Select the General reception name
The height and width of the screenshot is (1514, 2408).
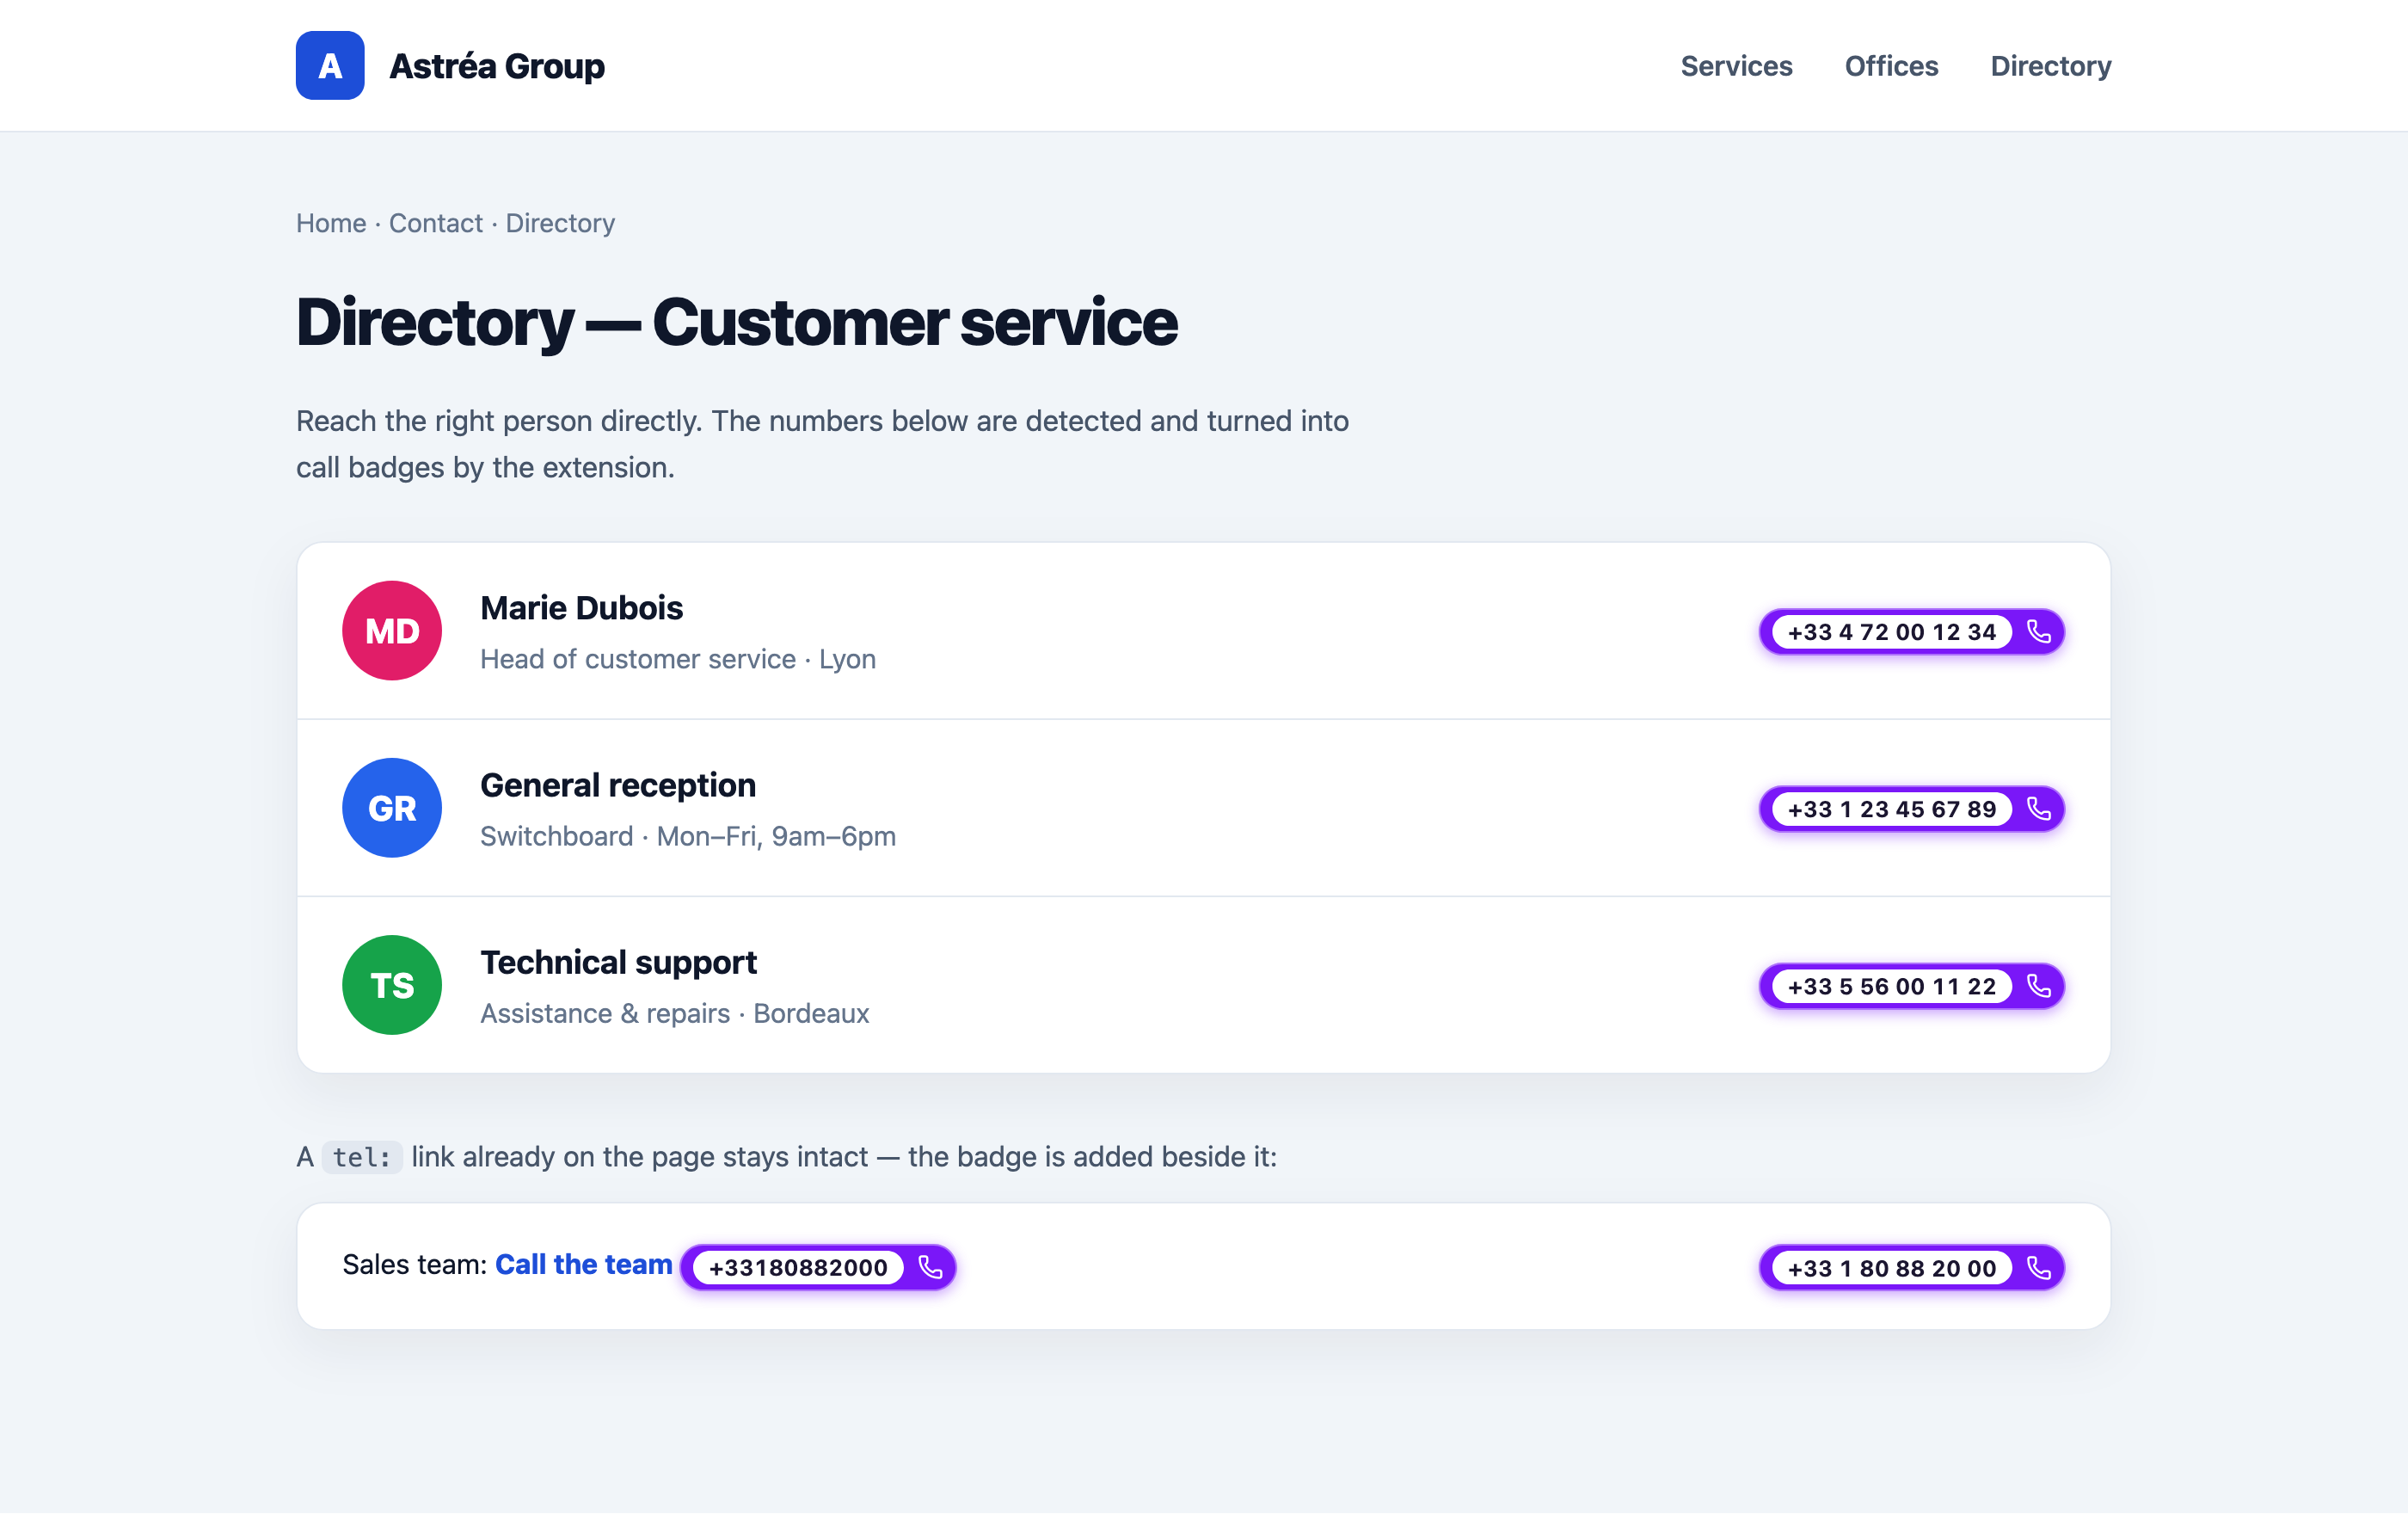pyautogui.click(x=618, y=785)
